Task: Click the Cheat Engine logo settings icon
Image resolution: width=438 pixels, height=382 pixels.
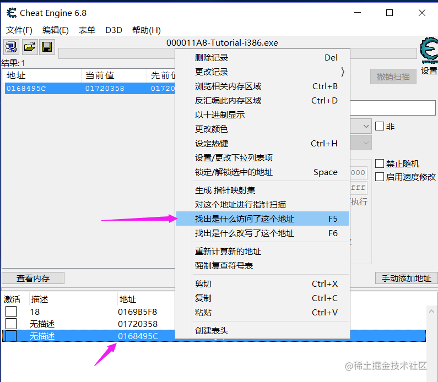Action: pos(429,51)
